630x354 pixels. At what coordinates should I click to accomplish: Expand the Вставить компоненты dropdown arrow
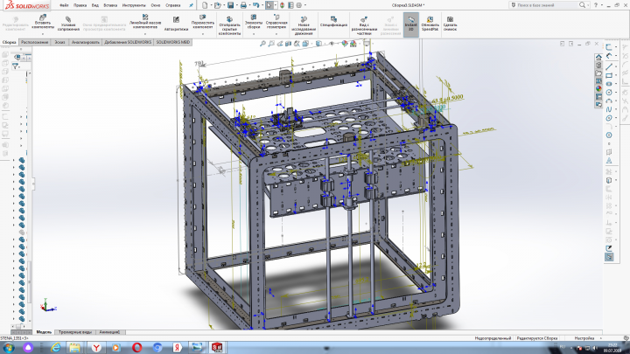(43, 34)
